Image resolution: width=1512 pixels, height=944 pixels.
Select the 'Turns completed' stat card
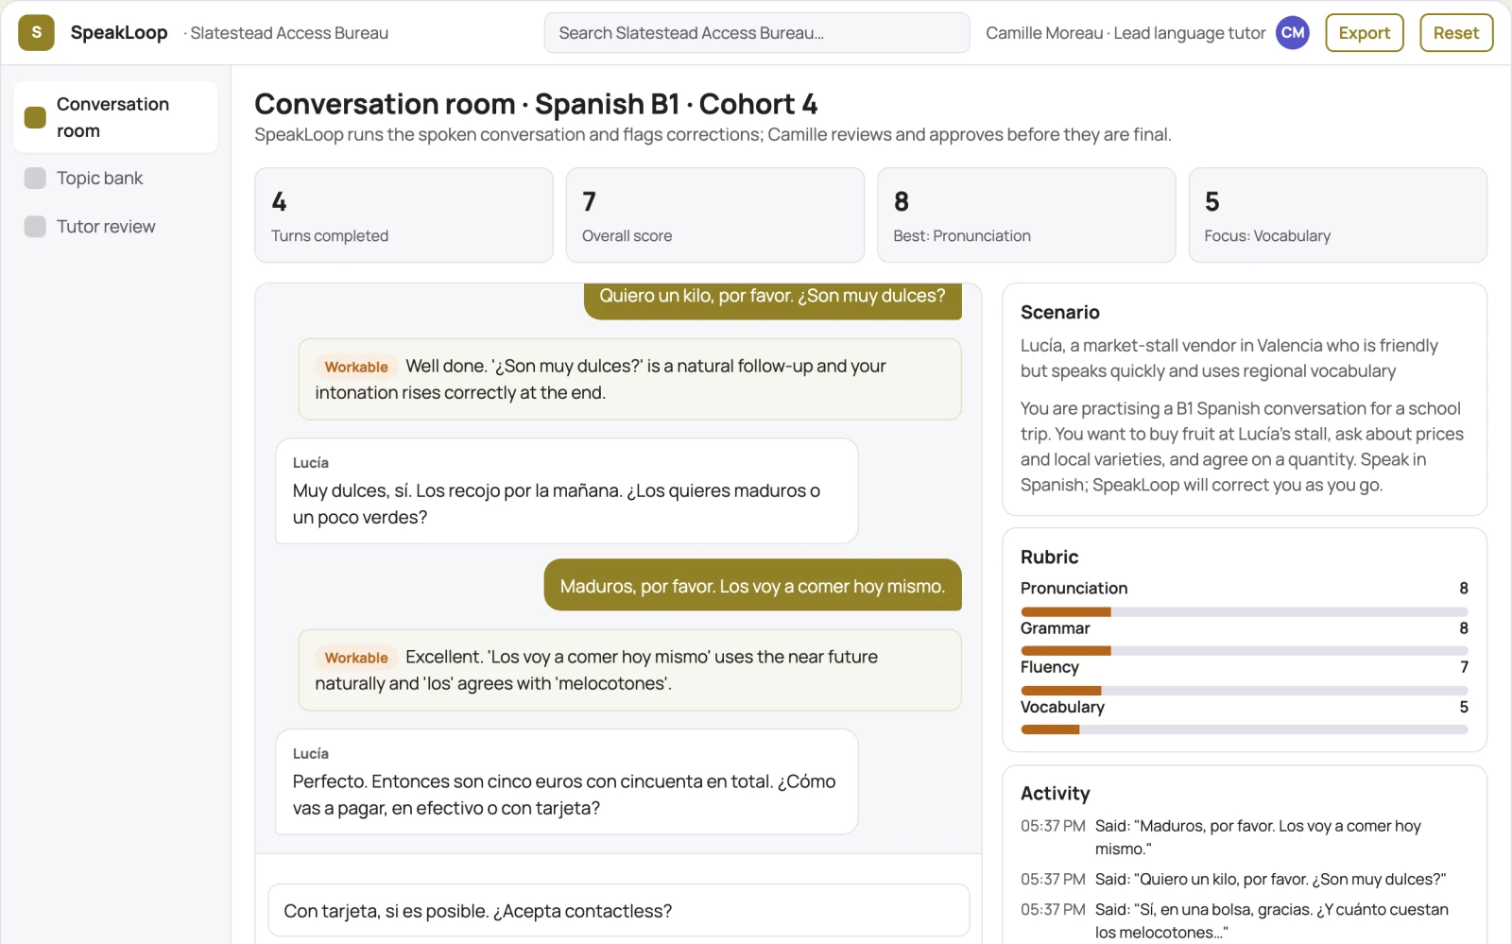coord(404,215)
